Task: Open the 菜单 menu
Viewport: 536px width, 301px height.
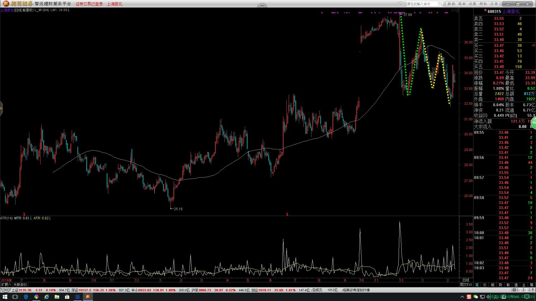Action: 462,4
